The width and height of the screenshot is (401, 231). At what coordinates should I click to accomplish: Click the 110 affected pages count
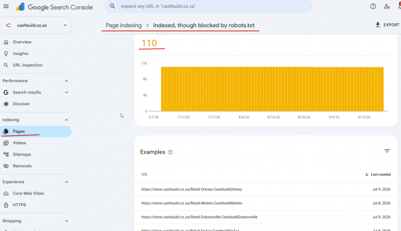(x=149, y=43)
